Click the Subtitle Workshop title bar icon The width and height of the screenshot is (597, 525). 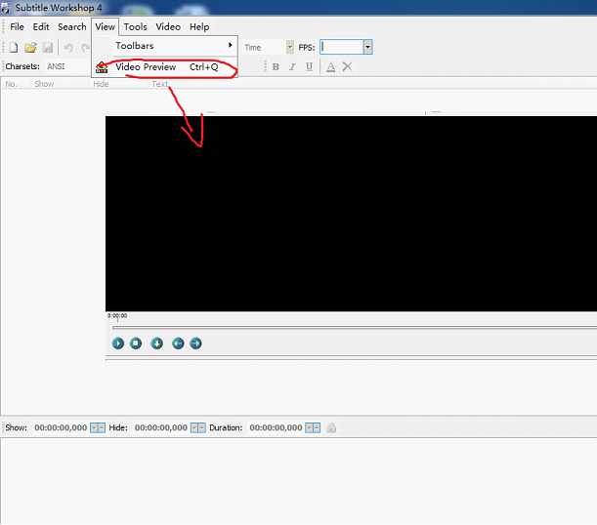click(5, 9)
